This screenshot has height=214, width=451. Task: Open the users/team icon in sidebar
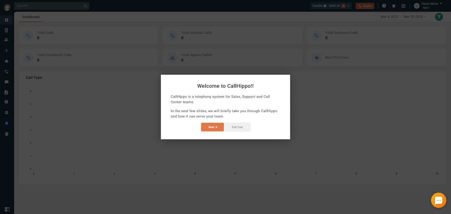tap(6, 40)
